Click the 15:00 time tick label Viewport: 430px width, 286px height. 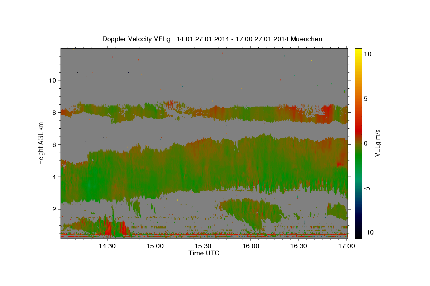coord(155,246)
